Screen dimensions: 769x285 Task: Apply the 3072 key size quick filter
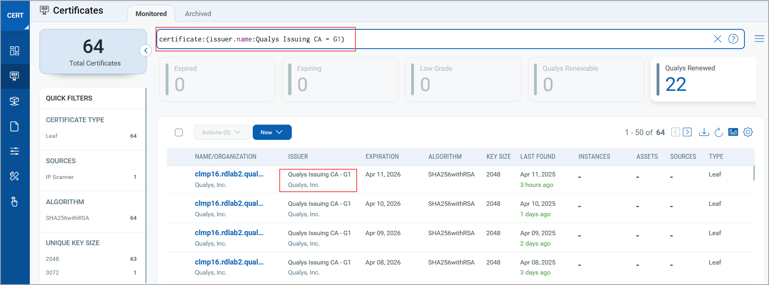tap(91, 273)
